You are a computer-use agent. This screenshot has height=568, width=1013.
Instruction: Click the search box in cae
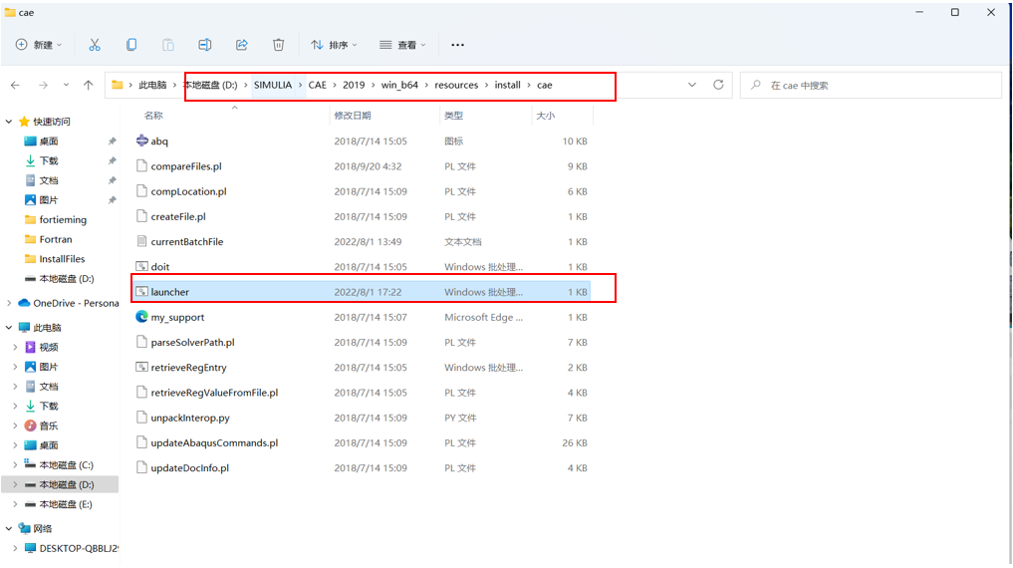tap(871, 85)
